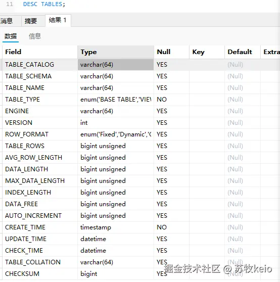Click the Default column header
Image resolution: width=280 pixels, height=282 pixels.
243,52
